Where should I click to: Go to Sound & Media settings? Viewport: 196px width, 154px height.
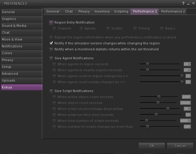[x=21, y=26]
